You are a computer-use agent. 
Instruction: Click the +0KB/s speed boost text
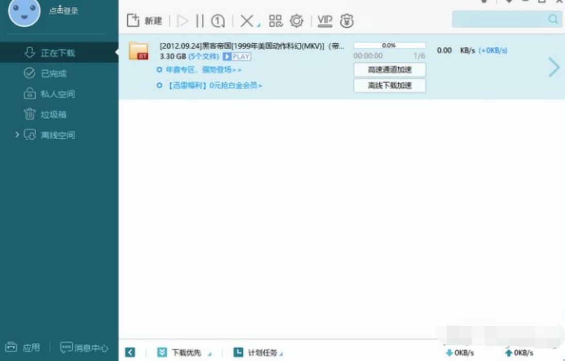tap(493, 51)
